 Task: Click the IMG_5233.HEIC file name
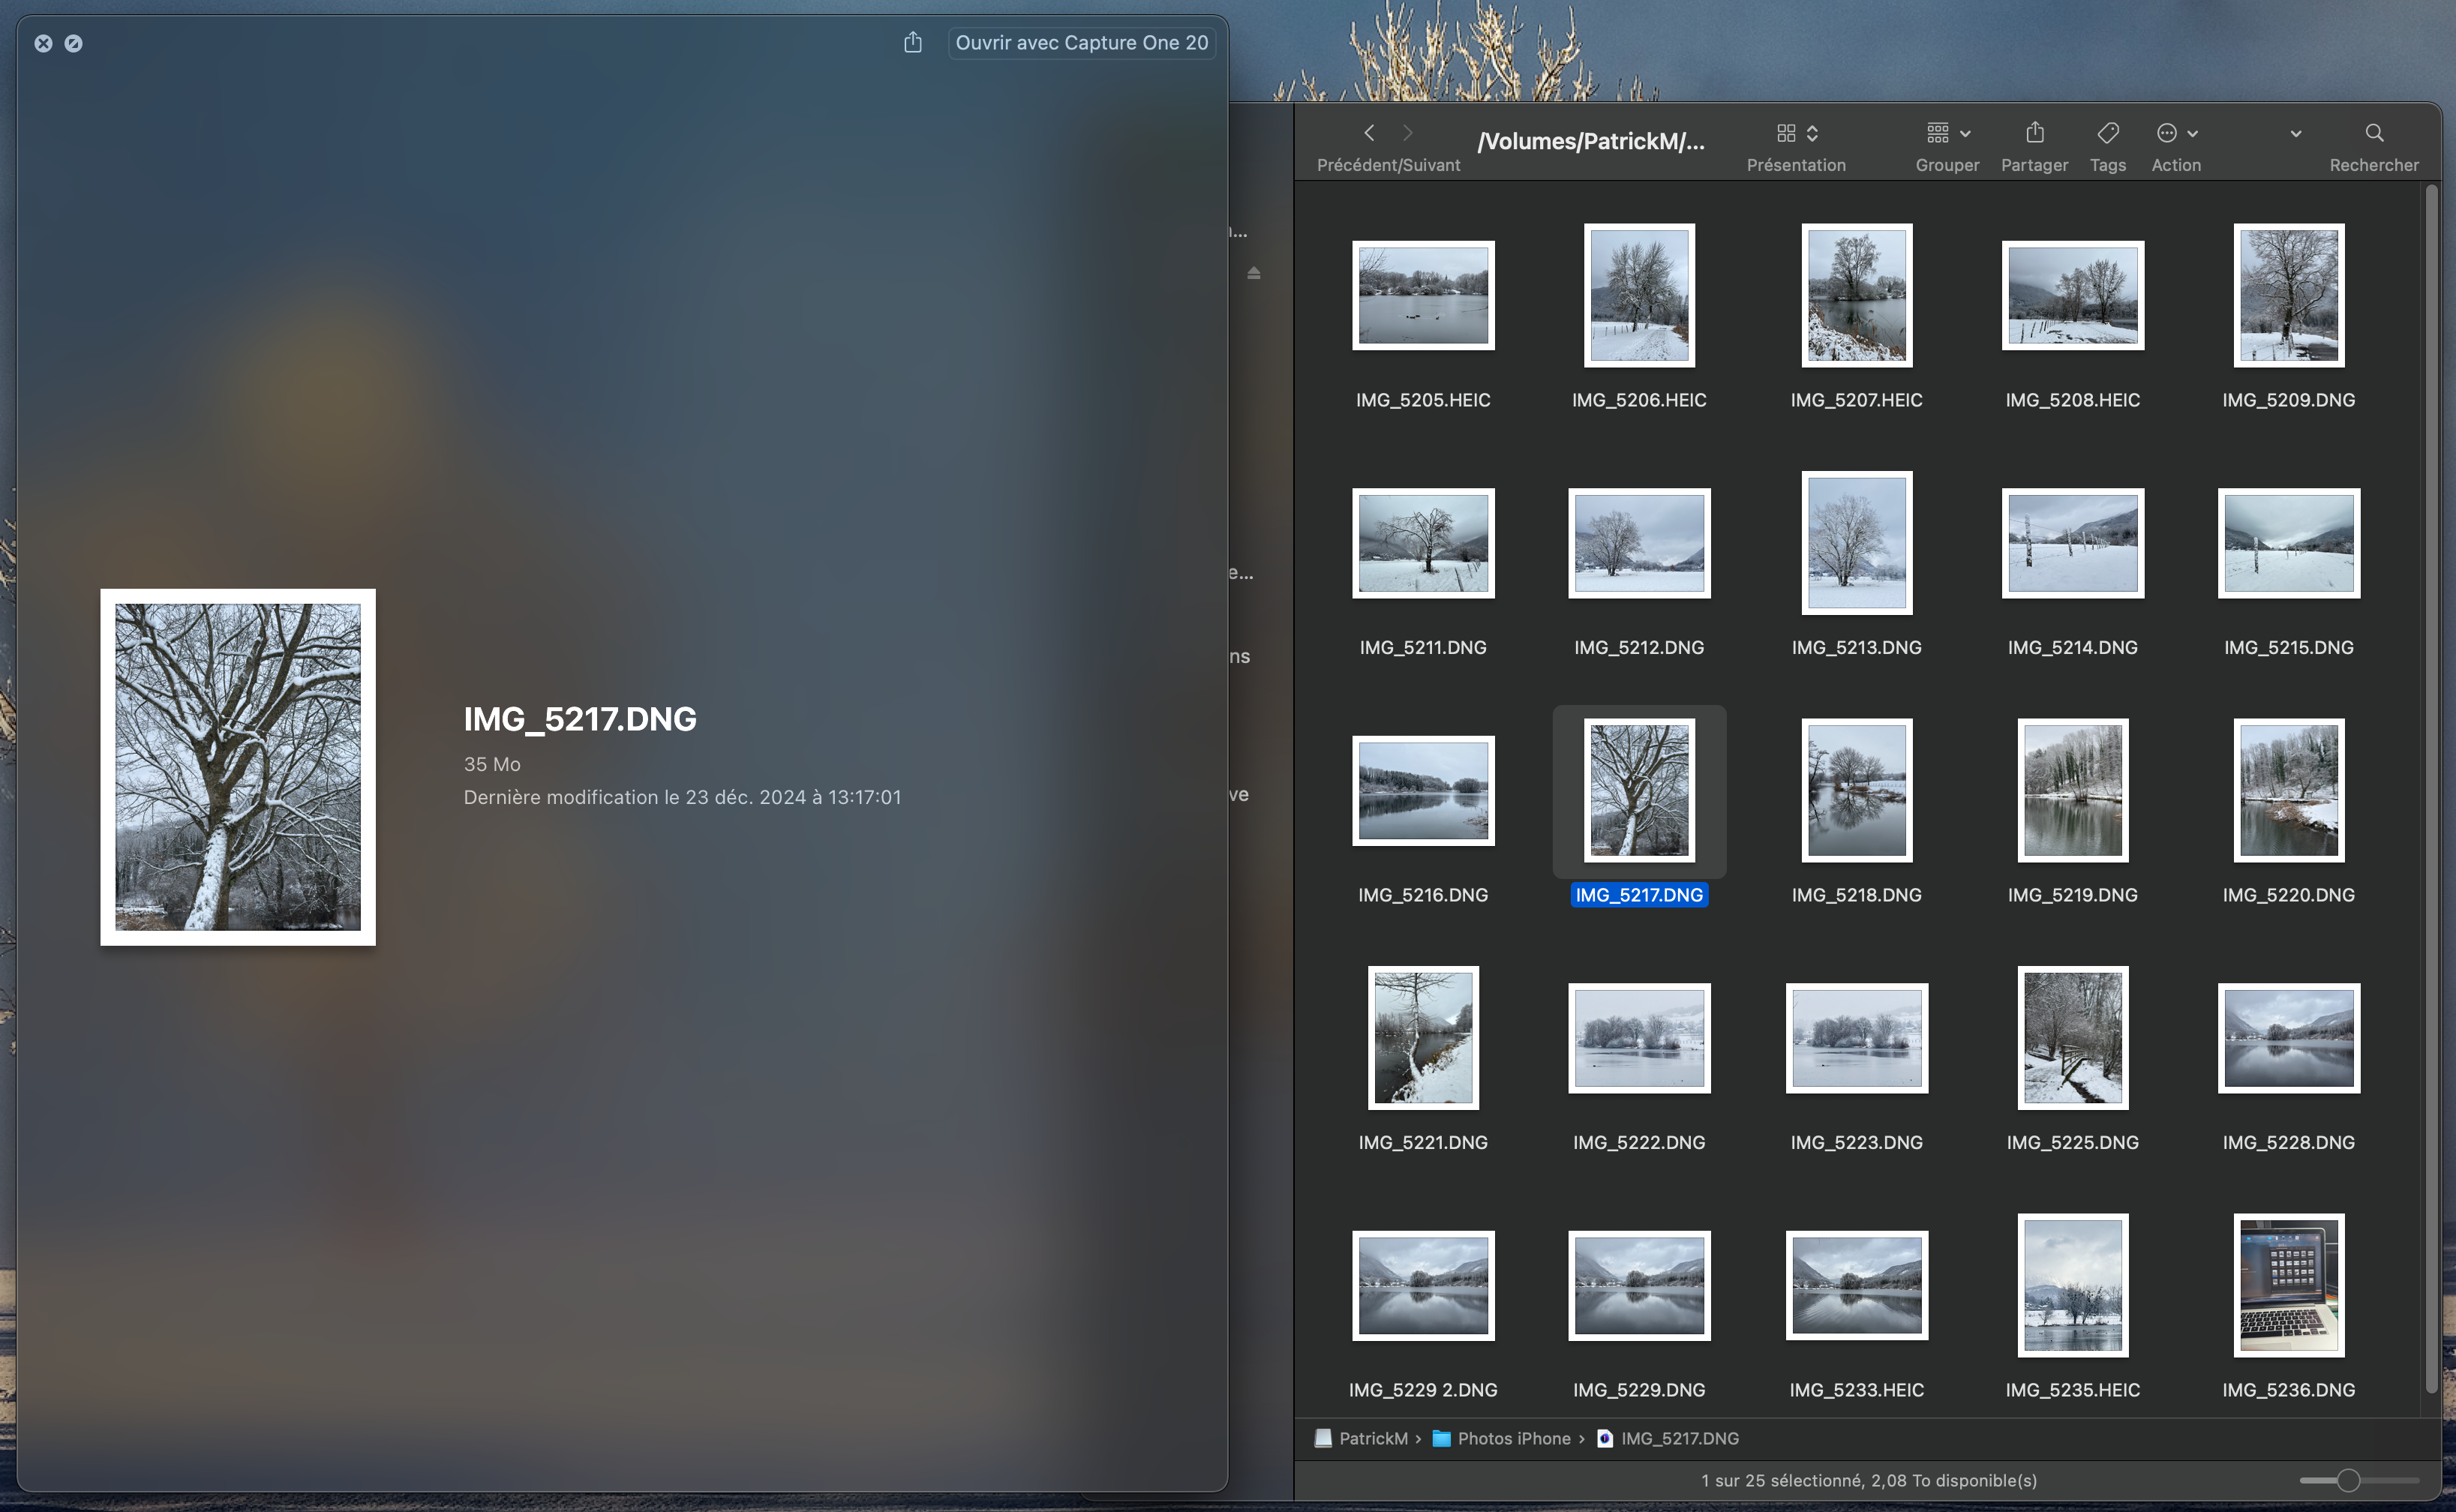[x=1857, y=1390]
